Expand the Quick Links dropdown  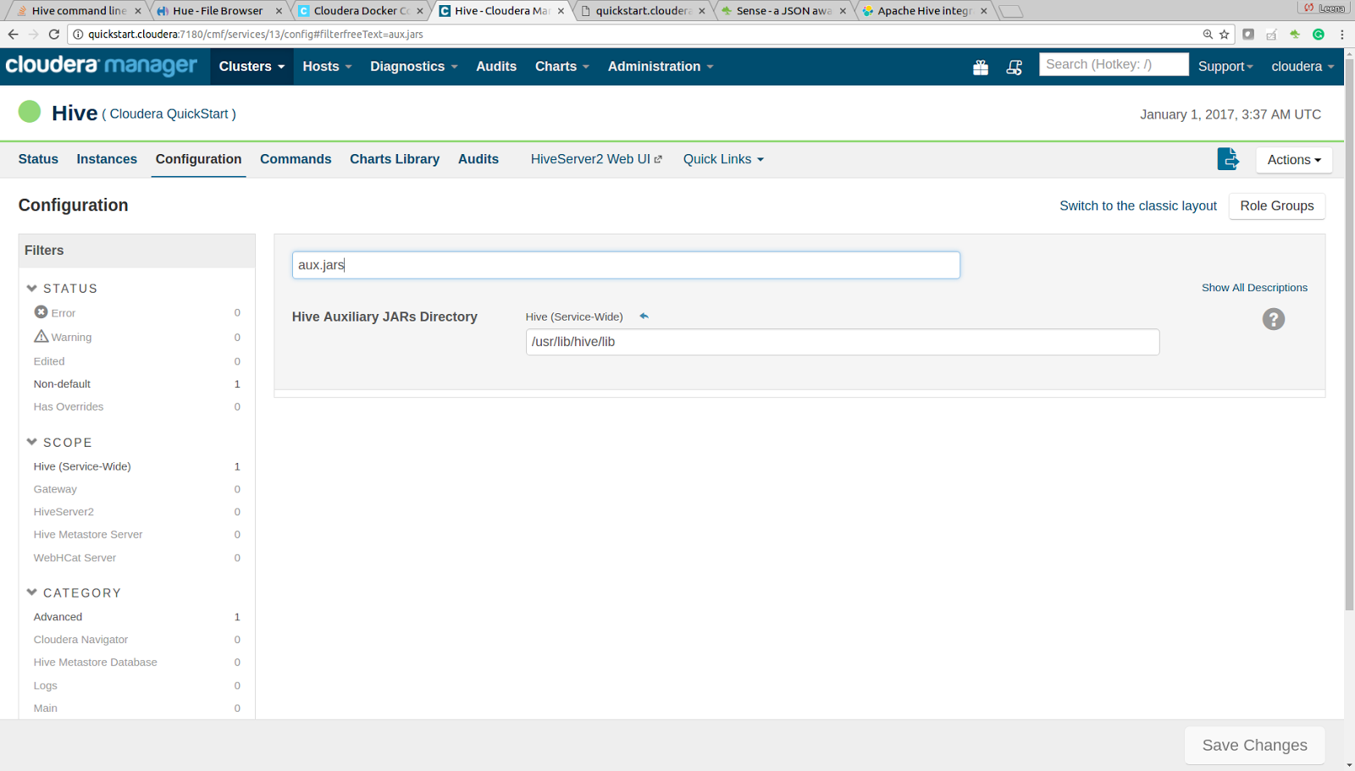[x=723, y=159]
